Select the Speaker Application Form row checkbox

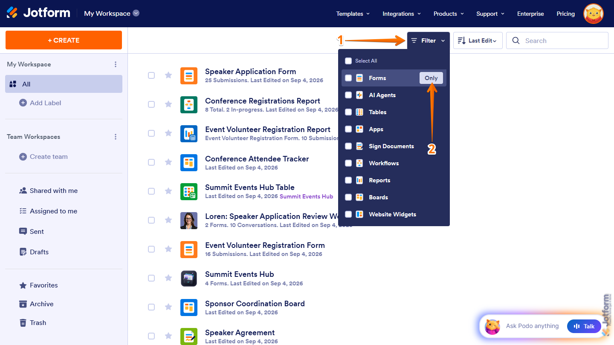coord(151,75)
